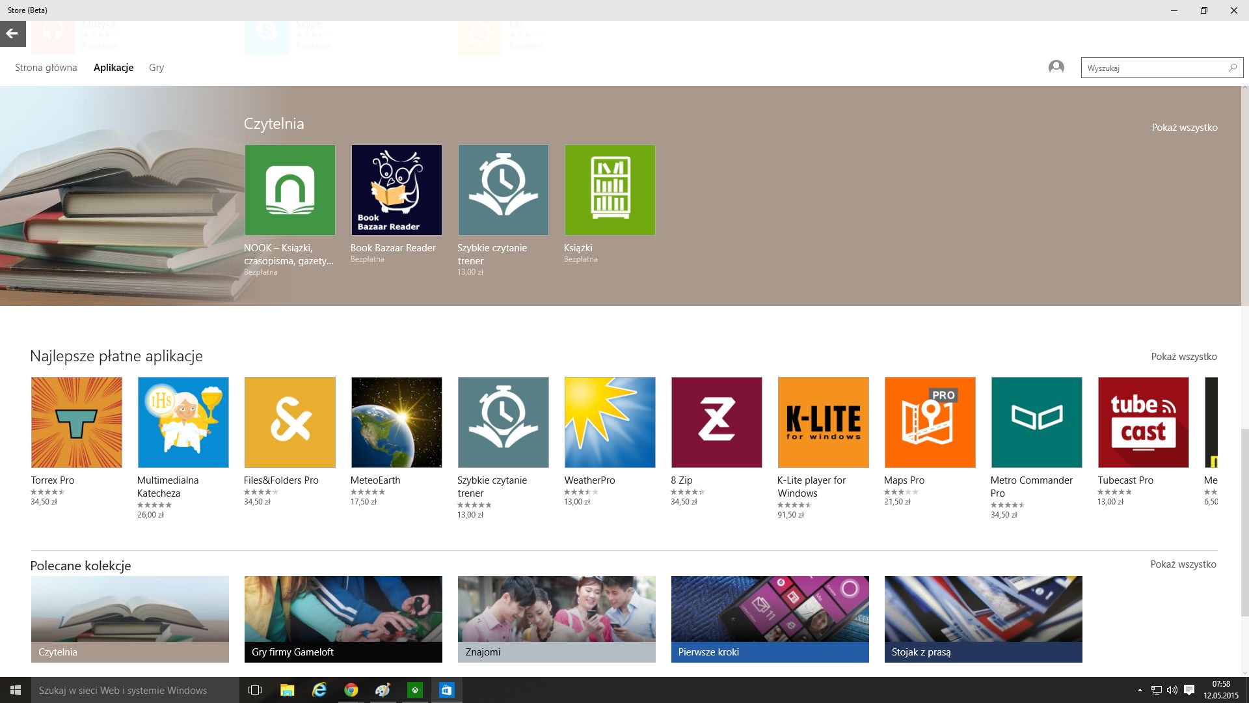Viewport: 1249px width, 703px height.
Task: Click Pokaż wszystko for Najlepsze płatne aplikacje
Action: (1184, 357)
